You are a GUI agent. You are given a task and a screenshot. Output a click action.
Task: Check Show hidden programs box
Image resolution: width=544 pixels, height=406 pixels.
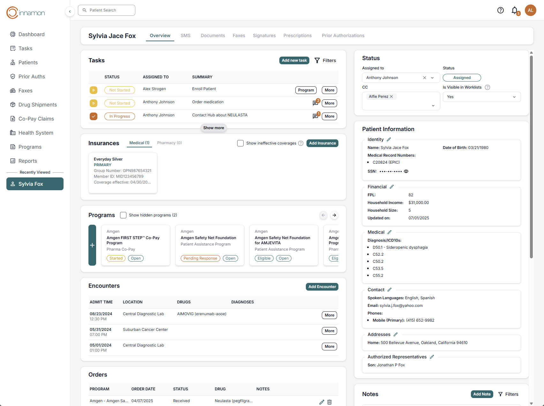[x=123, y=215]
